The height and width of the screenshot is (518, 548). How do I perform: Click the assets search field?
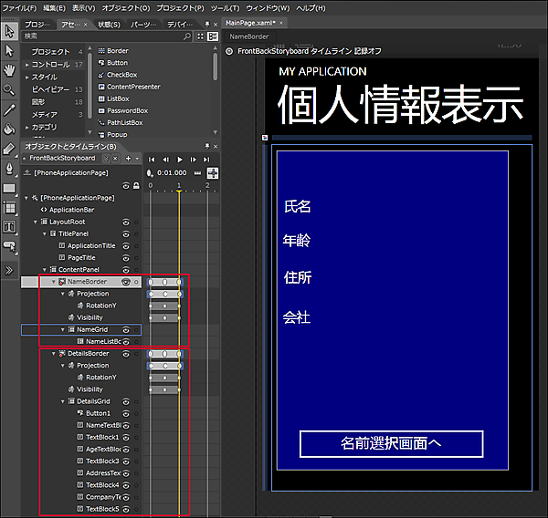[x=100, y=36]
